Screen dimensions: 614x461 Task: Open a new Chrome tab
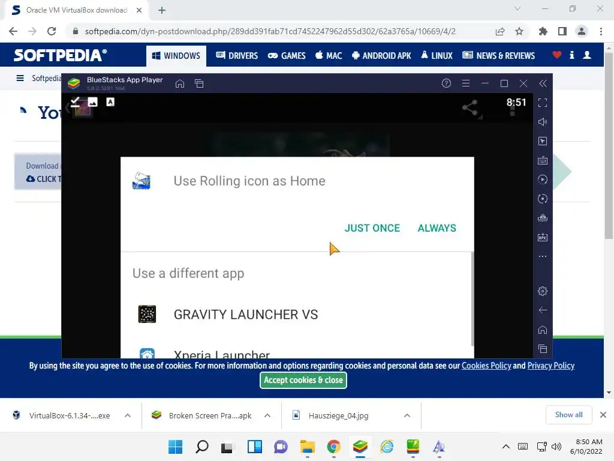162,10
